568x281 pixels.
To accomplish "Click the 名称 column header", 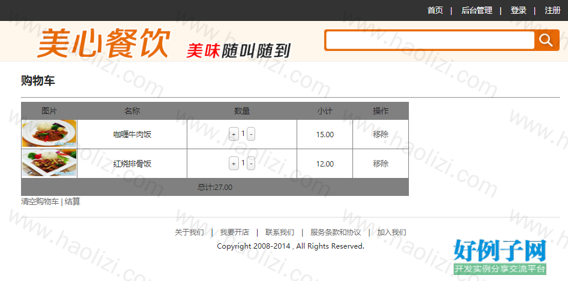I will [132, 111].
